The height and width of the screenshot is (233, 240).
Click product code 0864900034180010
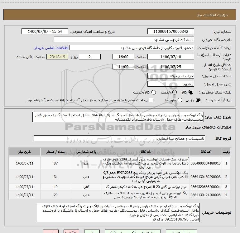coord(206,163)
